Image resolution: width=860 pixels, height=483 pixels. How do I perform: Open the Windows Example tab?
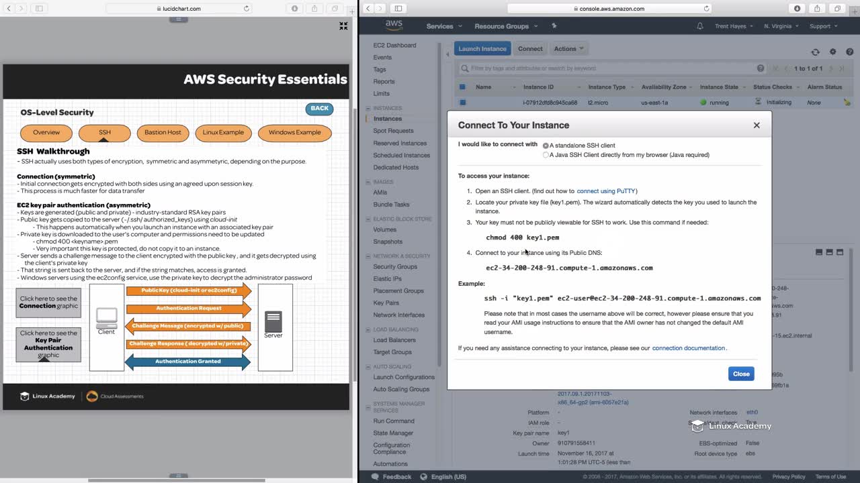(x=294, y=133)
